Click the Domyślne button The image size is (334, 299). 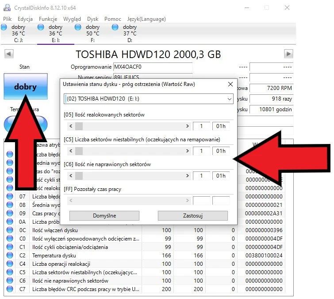tap(104, 216)
